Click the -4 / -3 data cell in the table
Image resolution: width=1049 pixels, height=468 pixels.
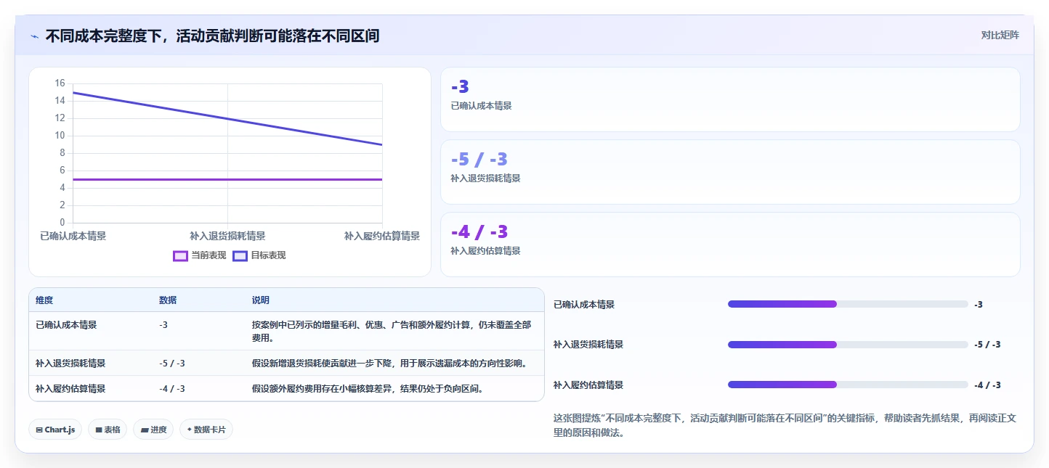tap(172, 389)
